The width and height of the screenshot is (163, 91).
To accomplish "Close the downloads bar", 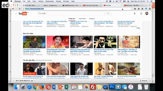I will coord(150,81).
